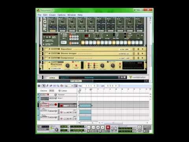Viewport: 189px width, 142px height.
Task: Click the tempo display in transport
Action: [64, 127]
